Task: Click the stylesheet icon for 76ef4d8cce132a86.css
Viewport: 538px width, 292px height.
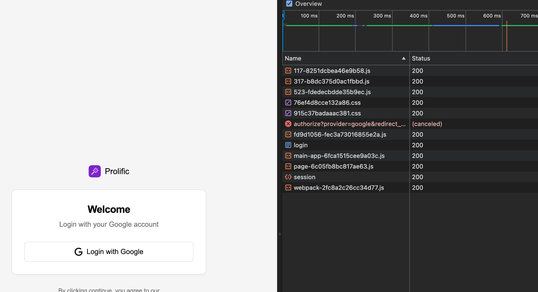Action: click(288, 103)
